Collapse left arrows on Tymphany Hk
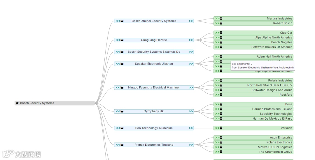The height and width of the screenshot is (160, 315). (118, 111)
